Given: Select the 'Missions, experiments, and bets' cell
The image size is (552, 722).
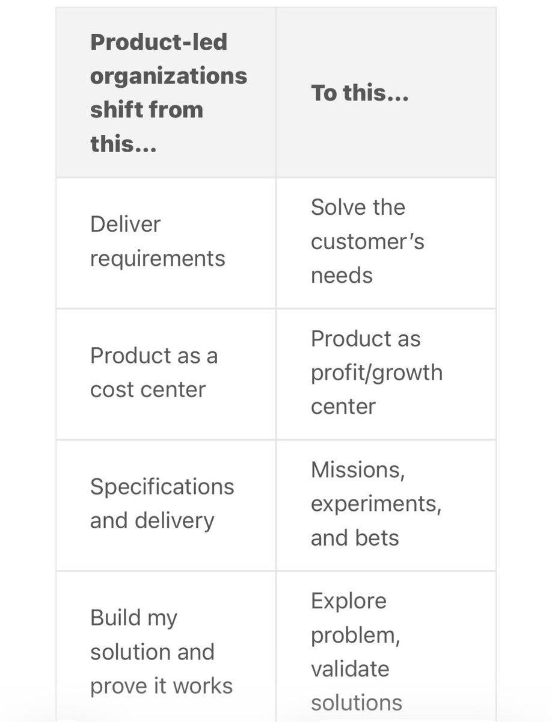Looking at the screenshot, I should tap(386, 505).
